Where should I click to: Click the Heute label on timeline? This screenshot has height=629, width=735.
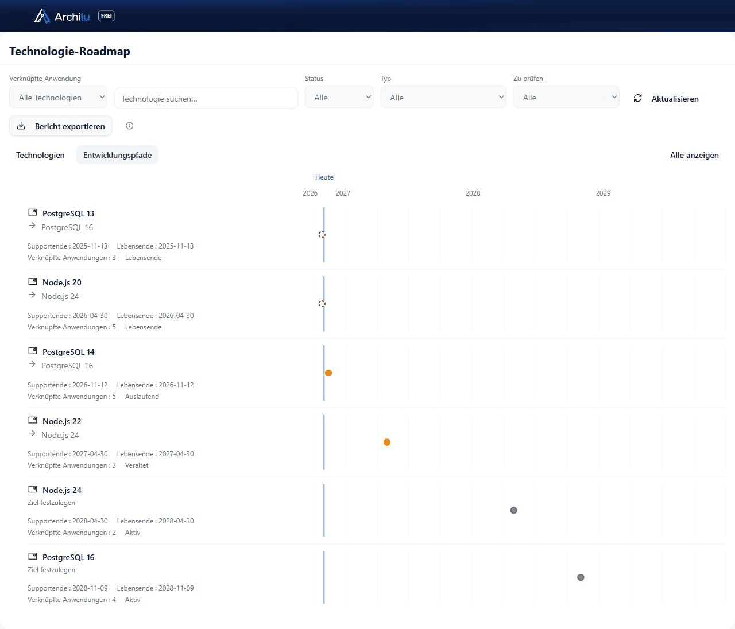[324, 177]
